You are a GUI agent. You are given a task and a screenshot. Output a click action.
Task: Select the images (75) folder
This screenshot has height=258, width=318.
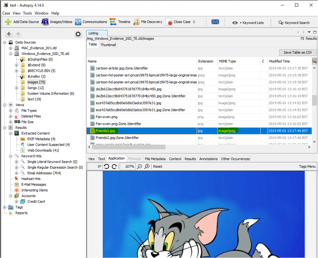point(36,82)
